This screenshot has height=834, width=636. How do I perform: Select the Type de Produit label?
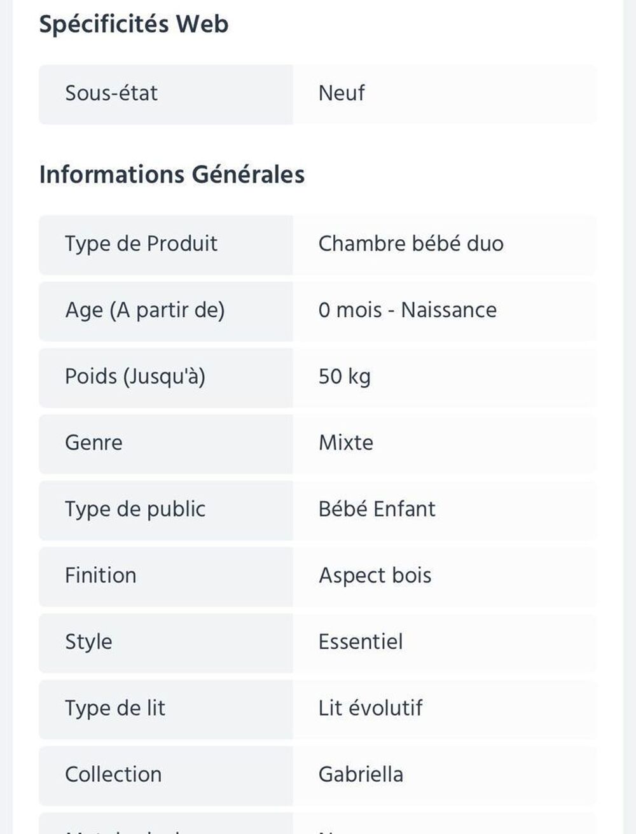tap(141, 244)
